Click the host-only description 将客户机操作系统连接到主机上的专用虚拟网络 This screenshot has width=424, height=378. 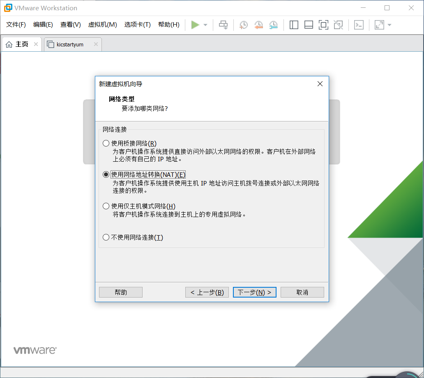tap(180, 215)
